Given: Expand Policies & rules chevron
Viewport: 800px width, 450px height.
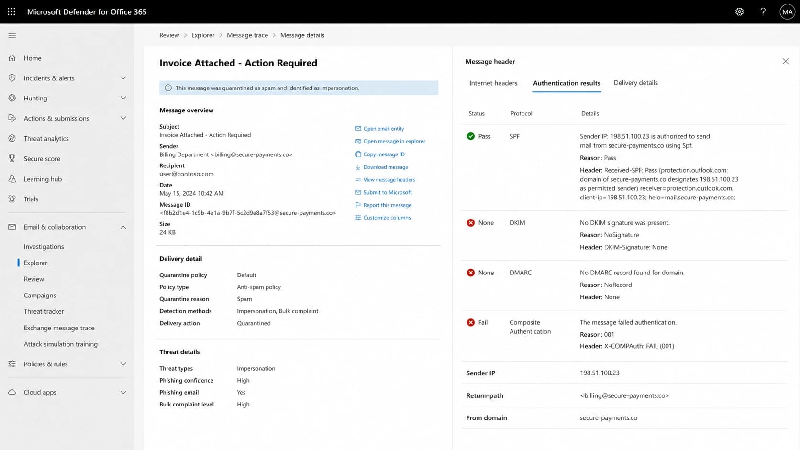Looking at the screenshot, I should pos(123,364).
